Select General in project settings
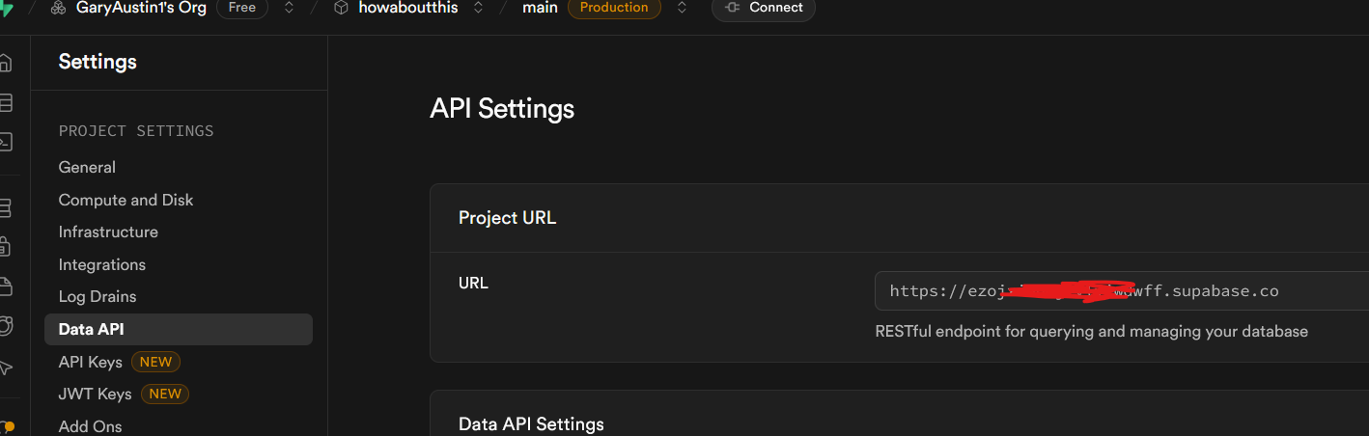Screen dimensions: 1369x436 coord(87,167)
